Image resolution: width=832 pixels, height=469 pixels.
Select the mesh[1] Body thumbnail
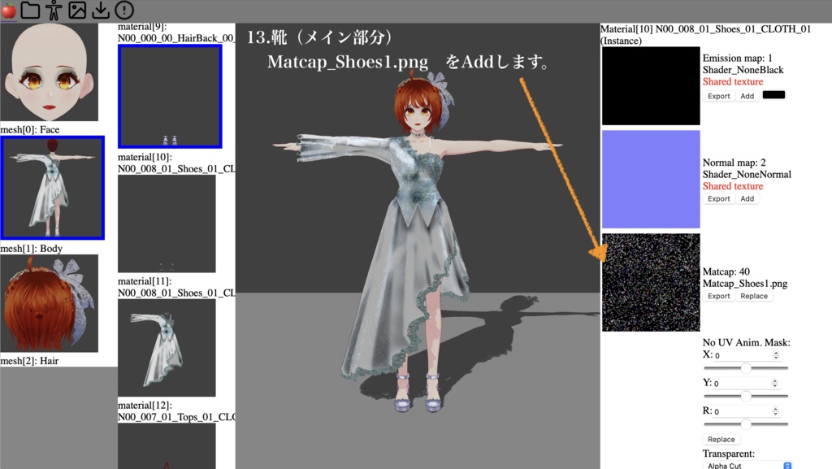[x=53, y=187]
